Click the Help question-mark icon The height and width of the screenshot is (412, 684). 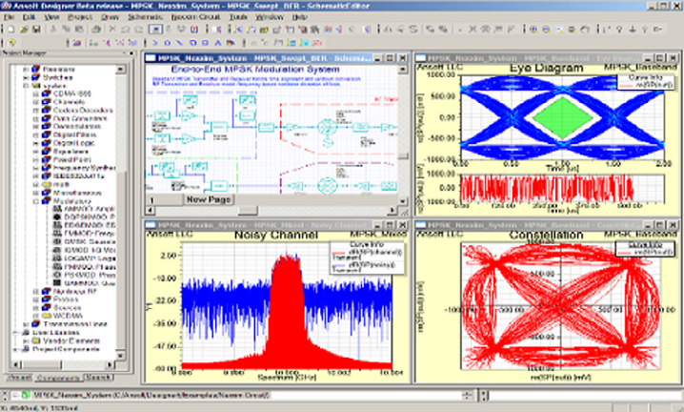[11, 43]
